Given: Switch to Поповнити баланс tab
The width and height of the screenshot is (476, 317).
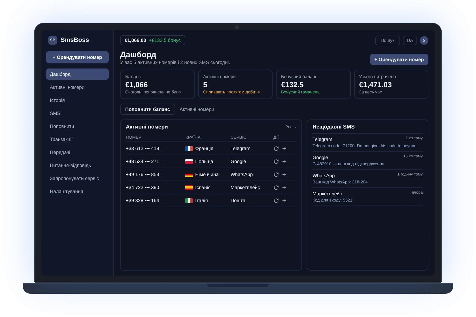Looking at the screenshot, I should click(x=148, y=109).
